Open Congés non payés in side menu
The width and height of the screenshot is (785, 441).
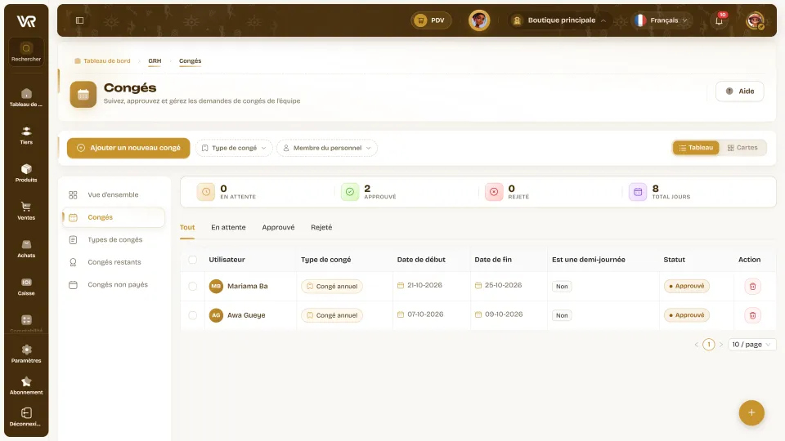(x=114, y=285)
